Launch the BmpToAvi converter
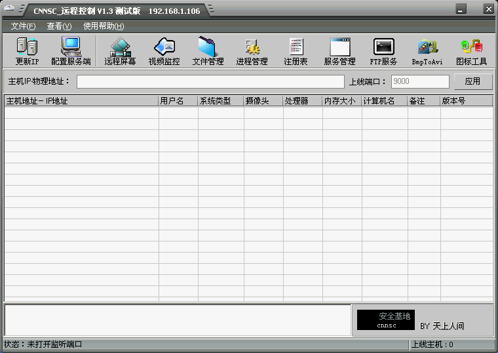The width and height of the screenshot is (498, 353). [427, 51]
